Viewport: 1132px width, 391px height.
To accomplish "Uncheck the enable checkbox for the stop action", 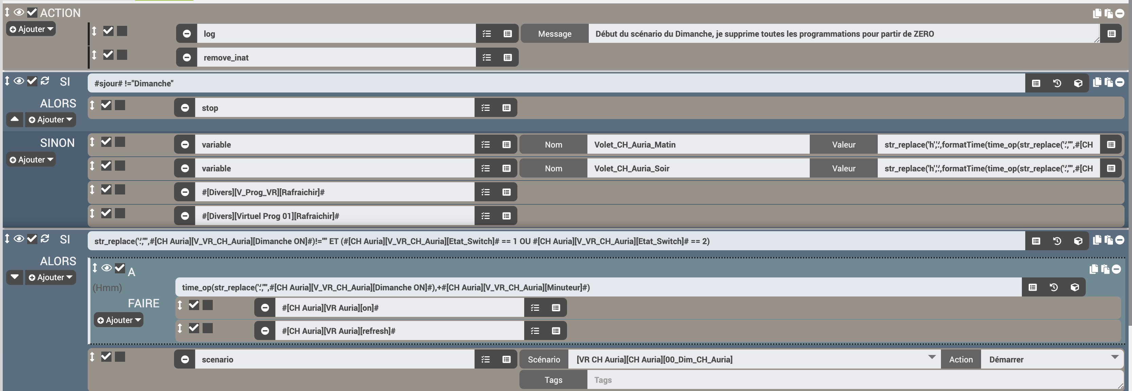I will click(106, 105).
